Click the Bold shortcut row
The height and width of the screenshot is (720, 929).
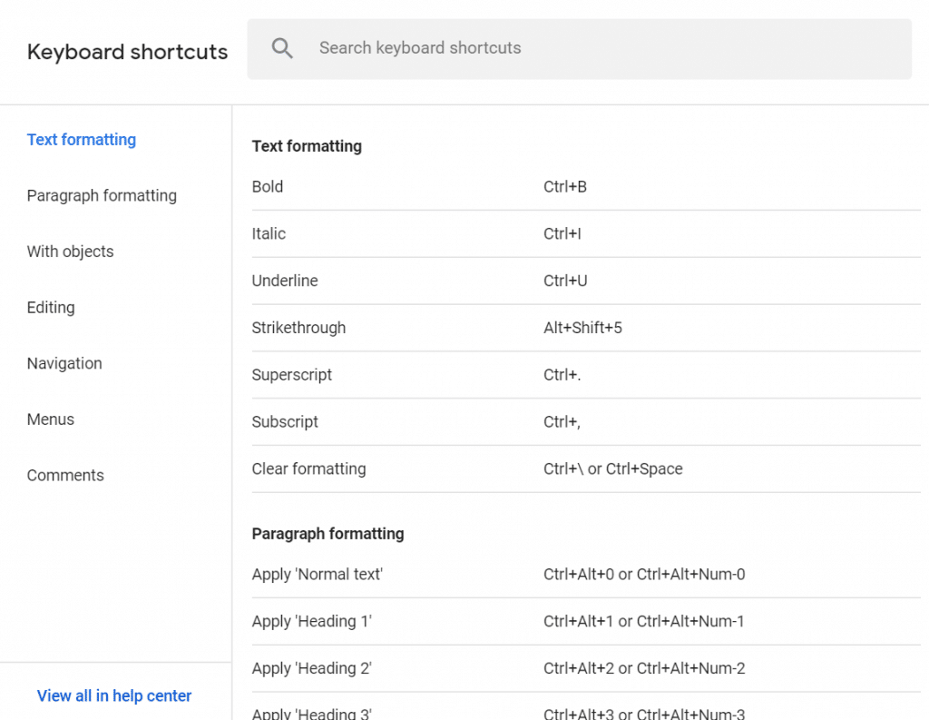pyautogui.click(x=585, y=187)
